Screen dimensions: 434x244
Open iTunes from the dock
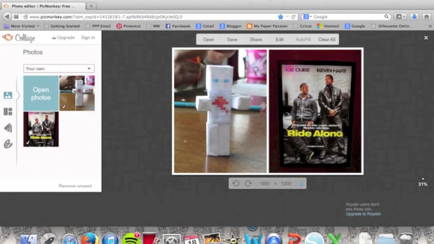coord(110,239)
